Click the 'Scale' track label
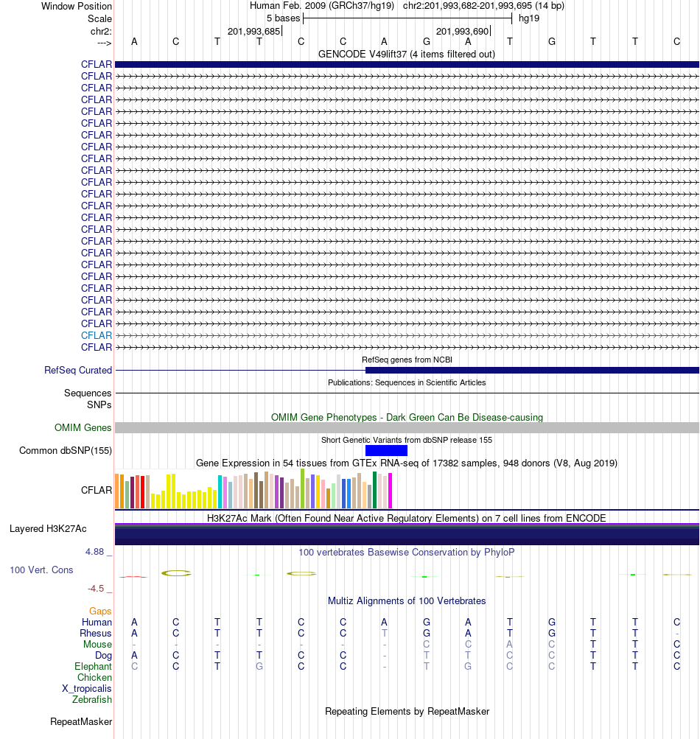 coord(99,19)
